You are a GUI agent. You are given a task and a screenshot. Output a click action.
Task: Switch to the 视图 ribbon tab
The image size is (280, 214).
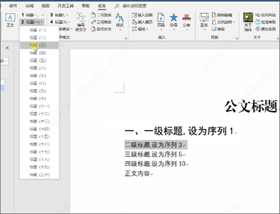click(x=45, y=6)
